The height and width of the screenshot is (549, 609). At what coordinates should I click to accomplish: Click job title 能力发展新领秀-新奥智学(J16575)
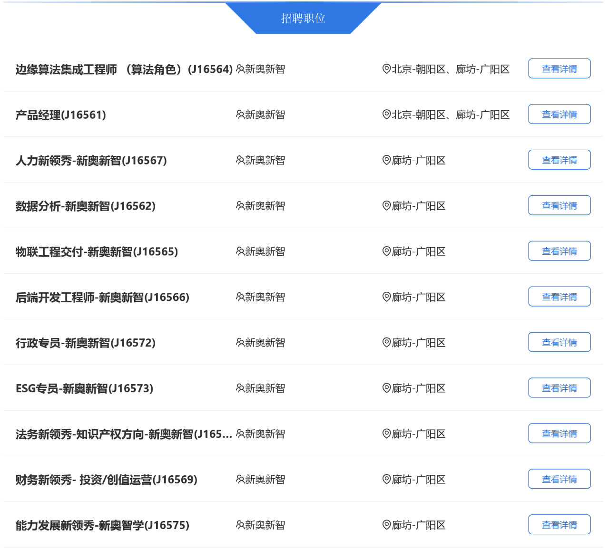tap(103, 526)
